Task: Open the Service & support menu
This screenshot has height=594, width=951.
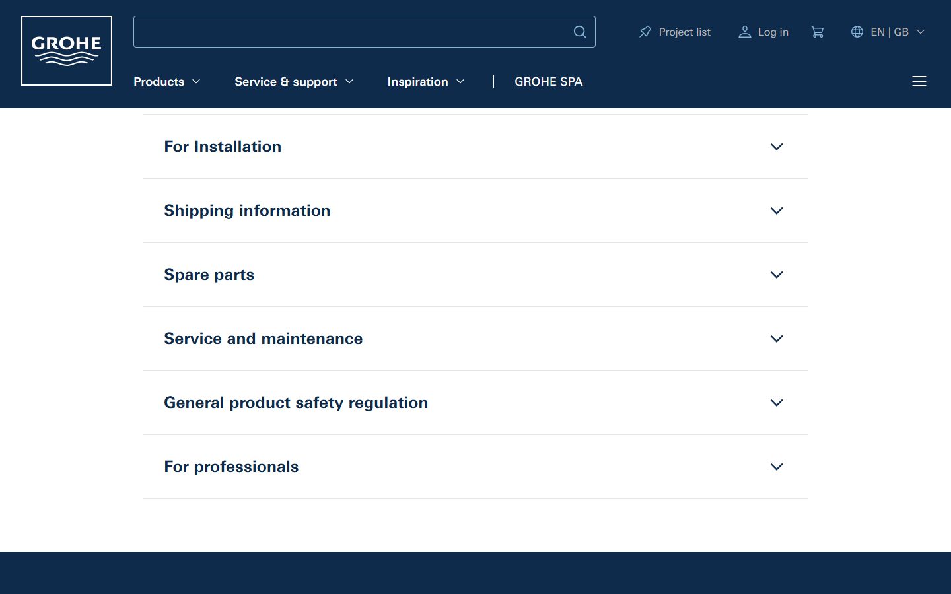Action: click(x=294, y=82)
